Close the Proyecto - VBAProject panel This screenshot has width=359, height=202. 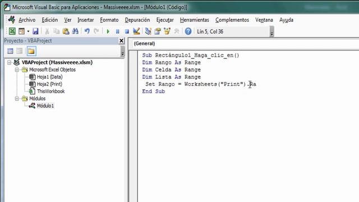click(x=121, y=41)
